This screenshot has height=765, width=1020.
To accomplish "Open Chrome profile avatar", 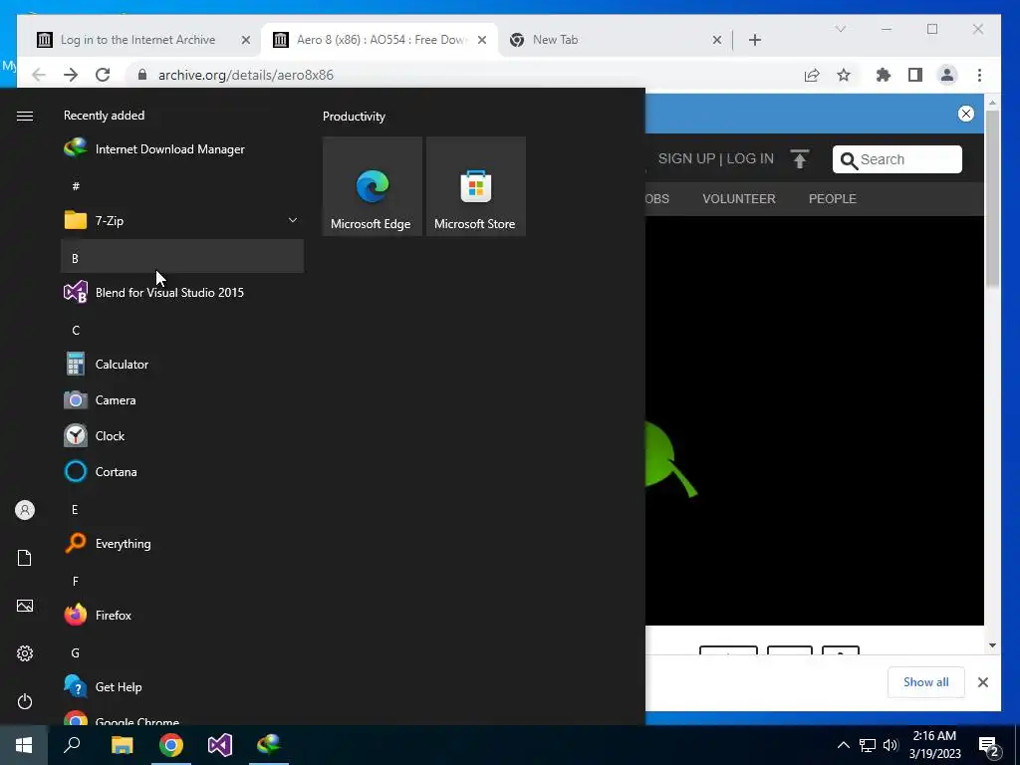I will point(947,75).
